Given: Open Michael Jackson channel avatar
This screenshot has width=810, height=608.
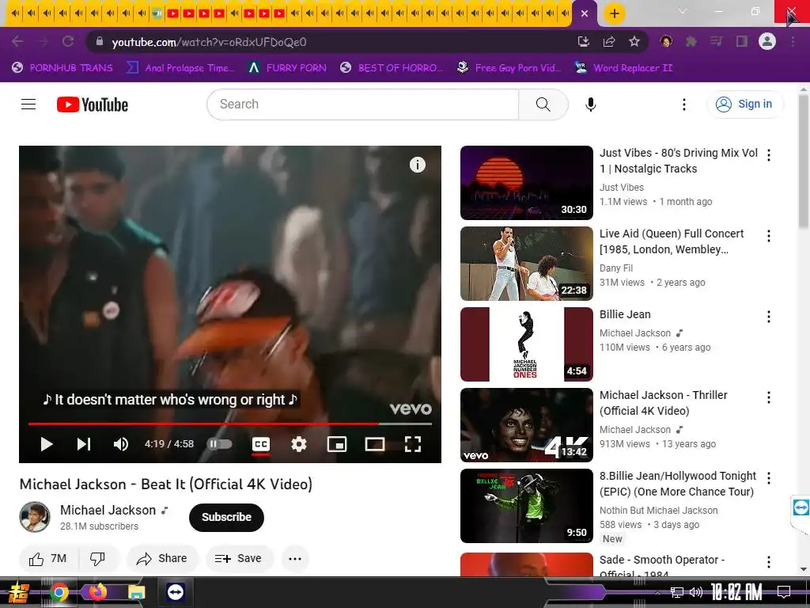Looking at the screenshot, I should click(35, 517).
